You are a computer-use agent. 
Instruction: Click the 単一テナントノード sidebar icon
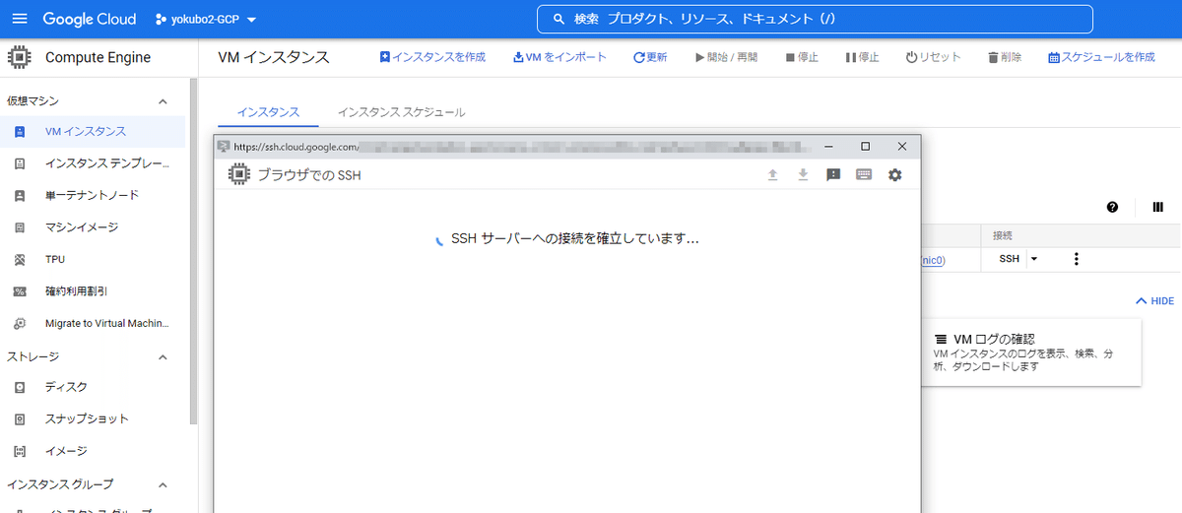[20, 195]
